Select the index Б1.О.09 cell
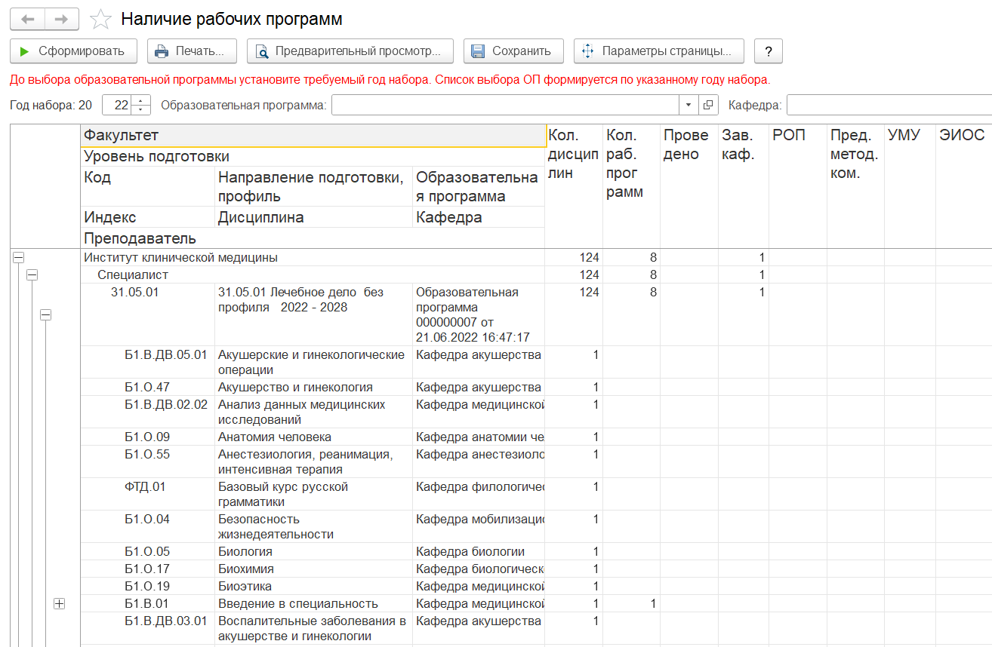Viewport: 992px width, 647px height. [148, 437]
